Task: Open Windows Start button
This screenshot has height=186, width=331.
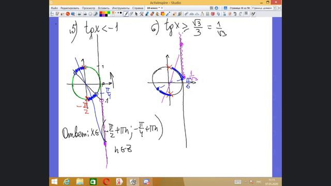Action: pos(54,181)
